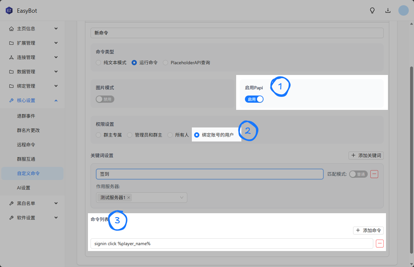Toggle the 启用Papi switch off
414x267 pixels.
pyautogui.click(x=254, y=99)
